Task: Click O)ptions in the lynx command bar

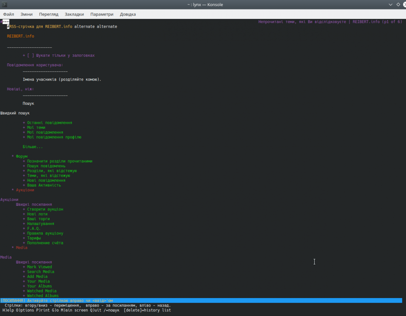Action: pyautogui.click(x=25, y=310)
